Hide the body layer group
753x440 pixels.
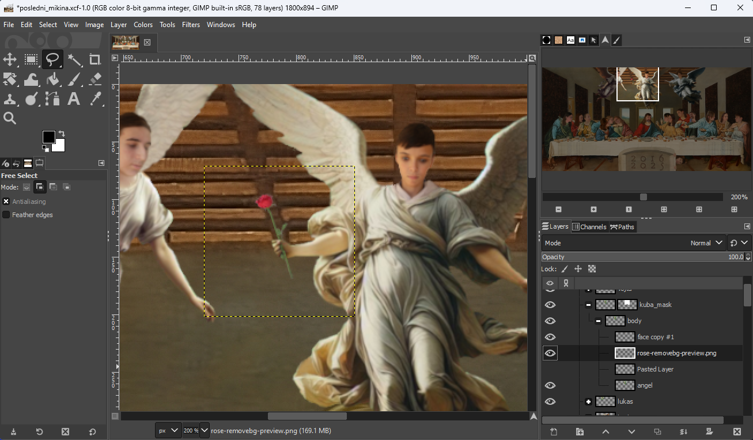[550, 321]
